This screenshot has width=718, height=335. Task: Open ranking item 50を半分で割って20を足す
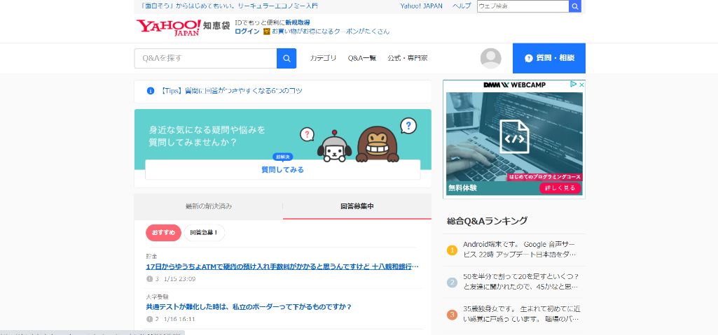point(520,282)
